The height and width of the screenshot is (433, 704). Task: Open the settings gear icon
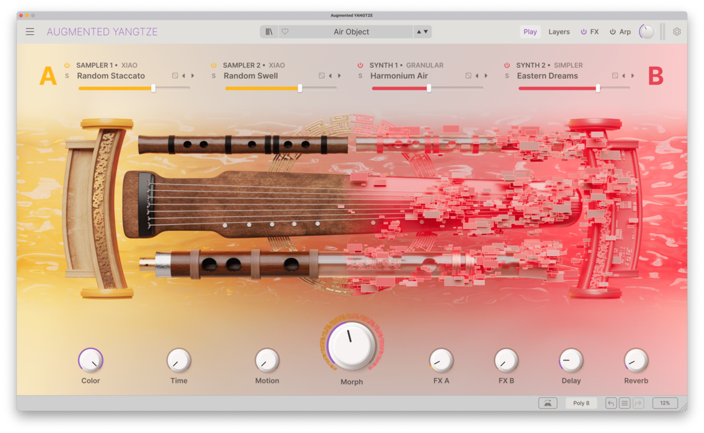point(676,32)
